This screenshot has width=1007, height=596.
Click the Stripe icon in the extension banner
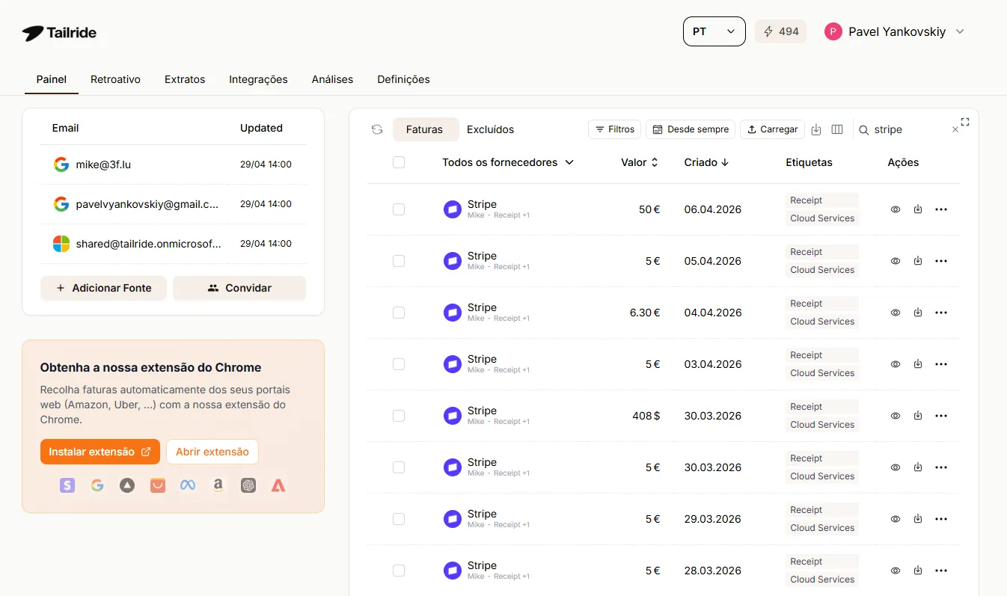pos(67,485)
